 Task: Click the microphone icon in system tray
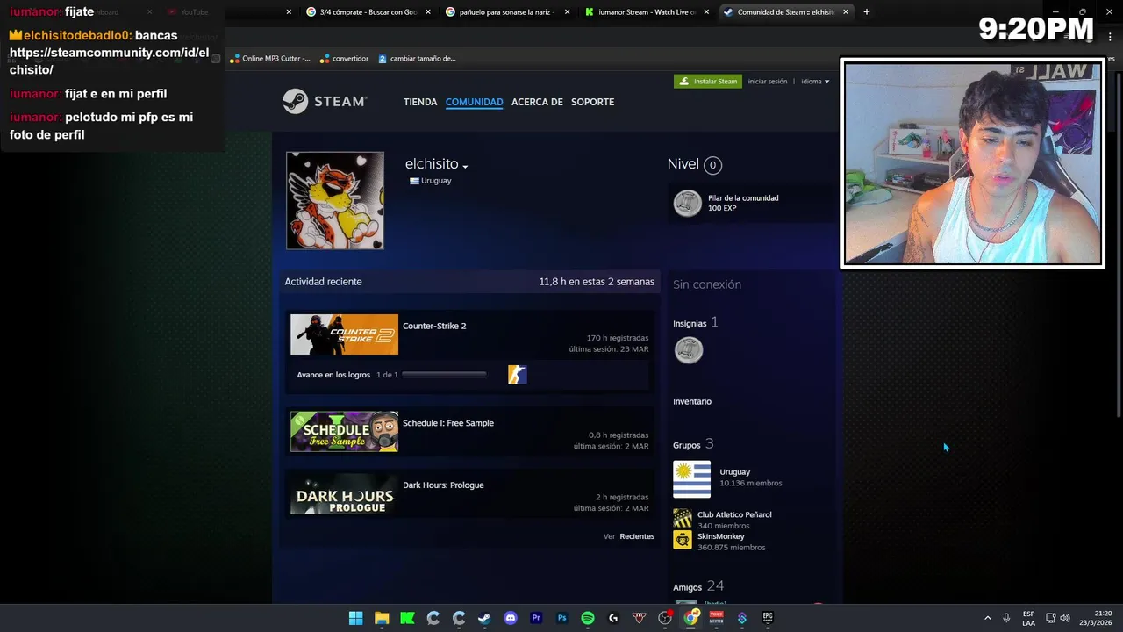tap(1006, 618)
